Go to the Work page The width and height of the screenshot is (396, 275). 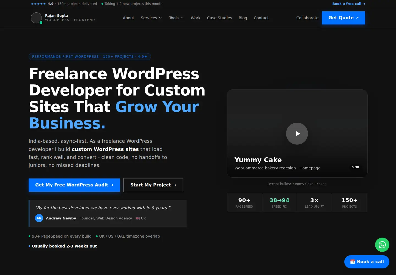tap(196, 18)
